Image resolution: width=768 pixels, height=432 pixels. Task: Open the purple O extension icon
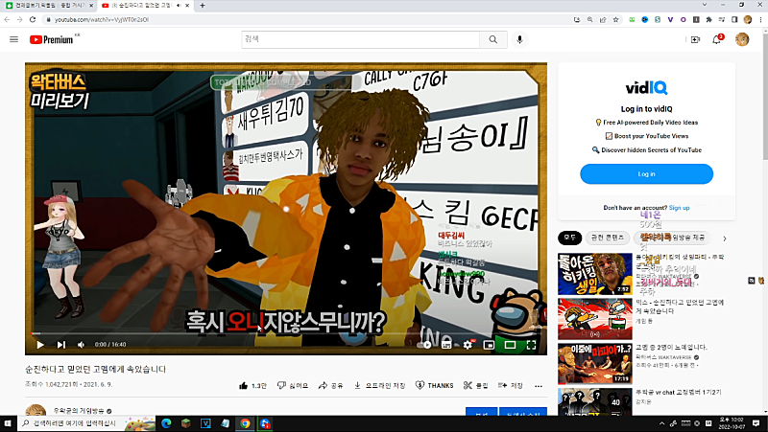pyautogui.click(x=683, y=19)
